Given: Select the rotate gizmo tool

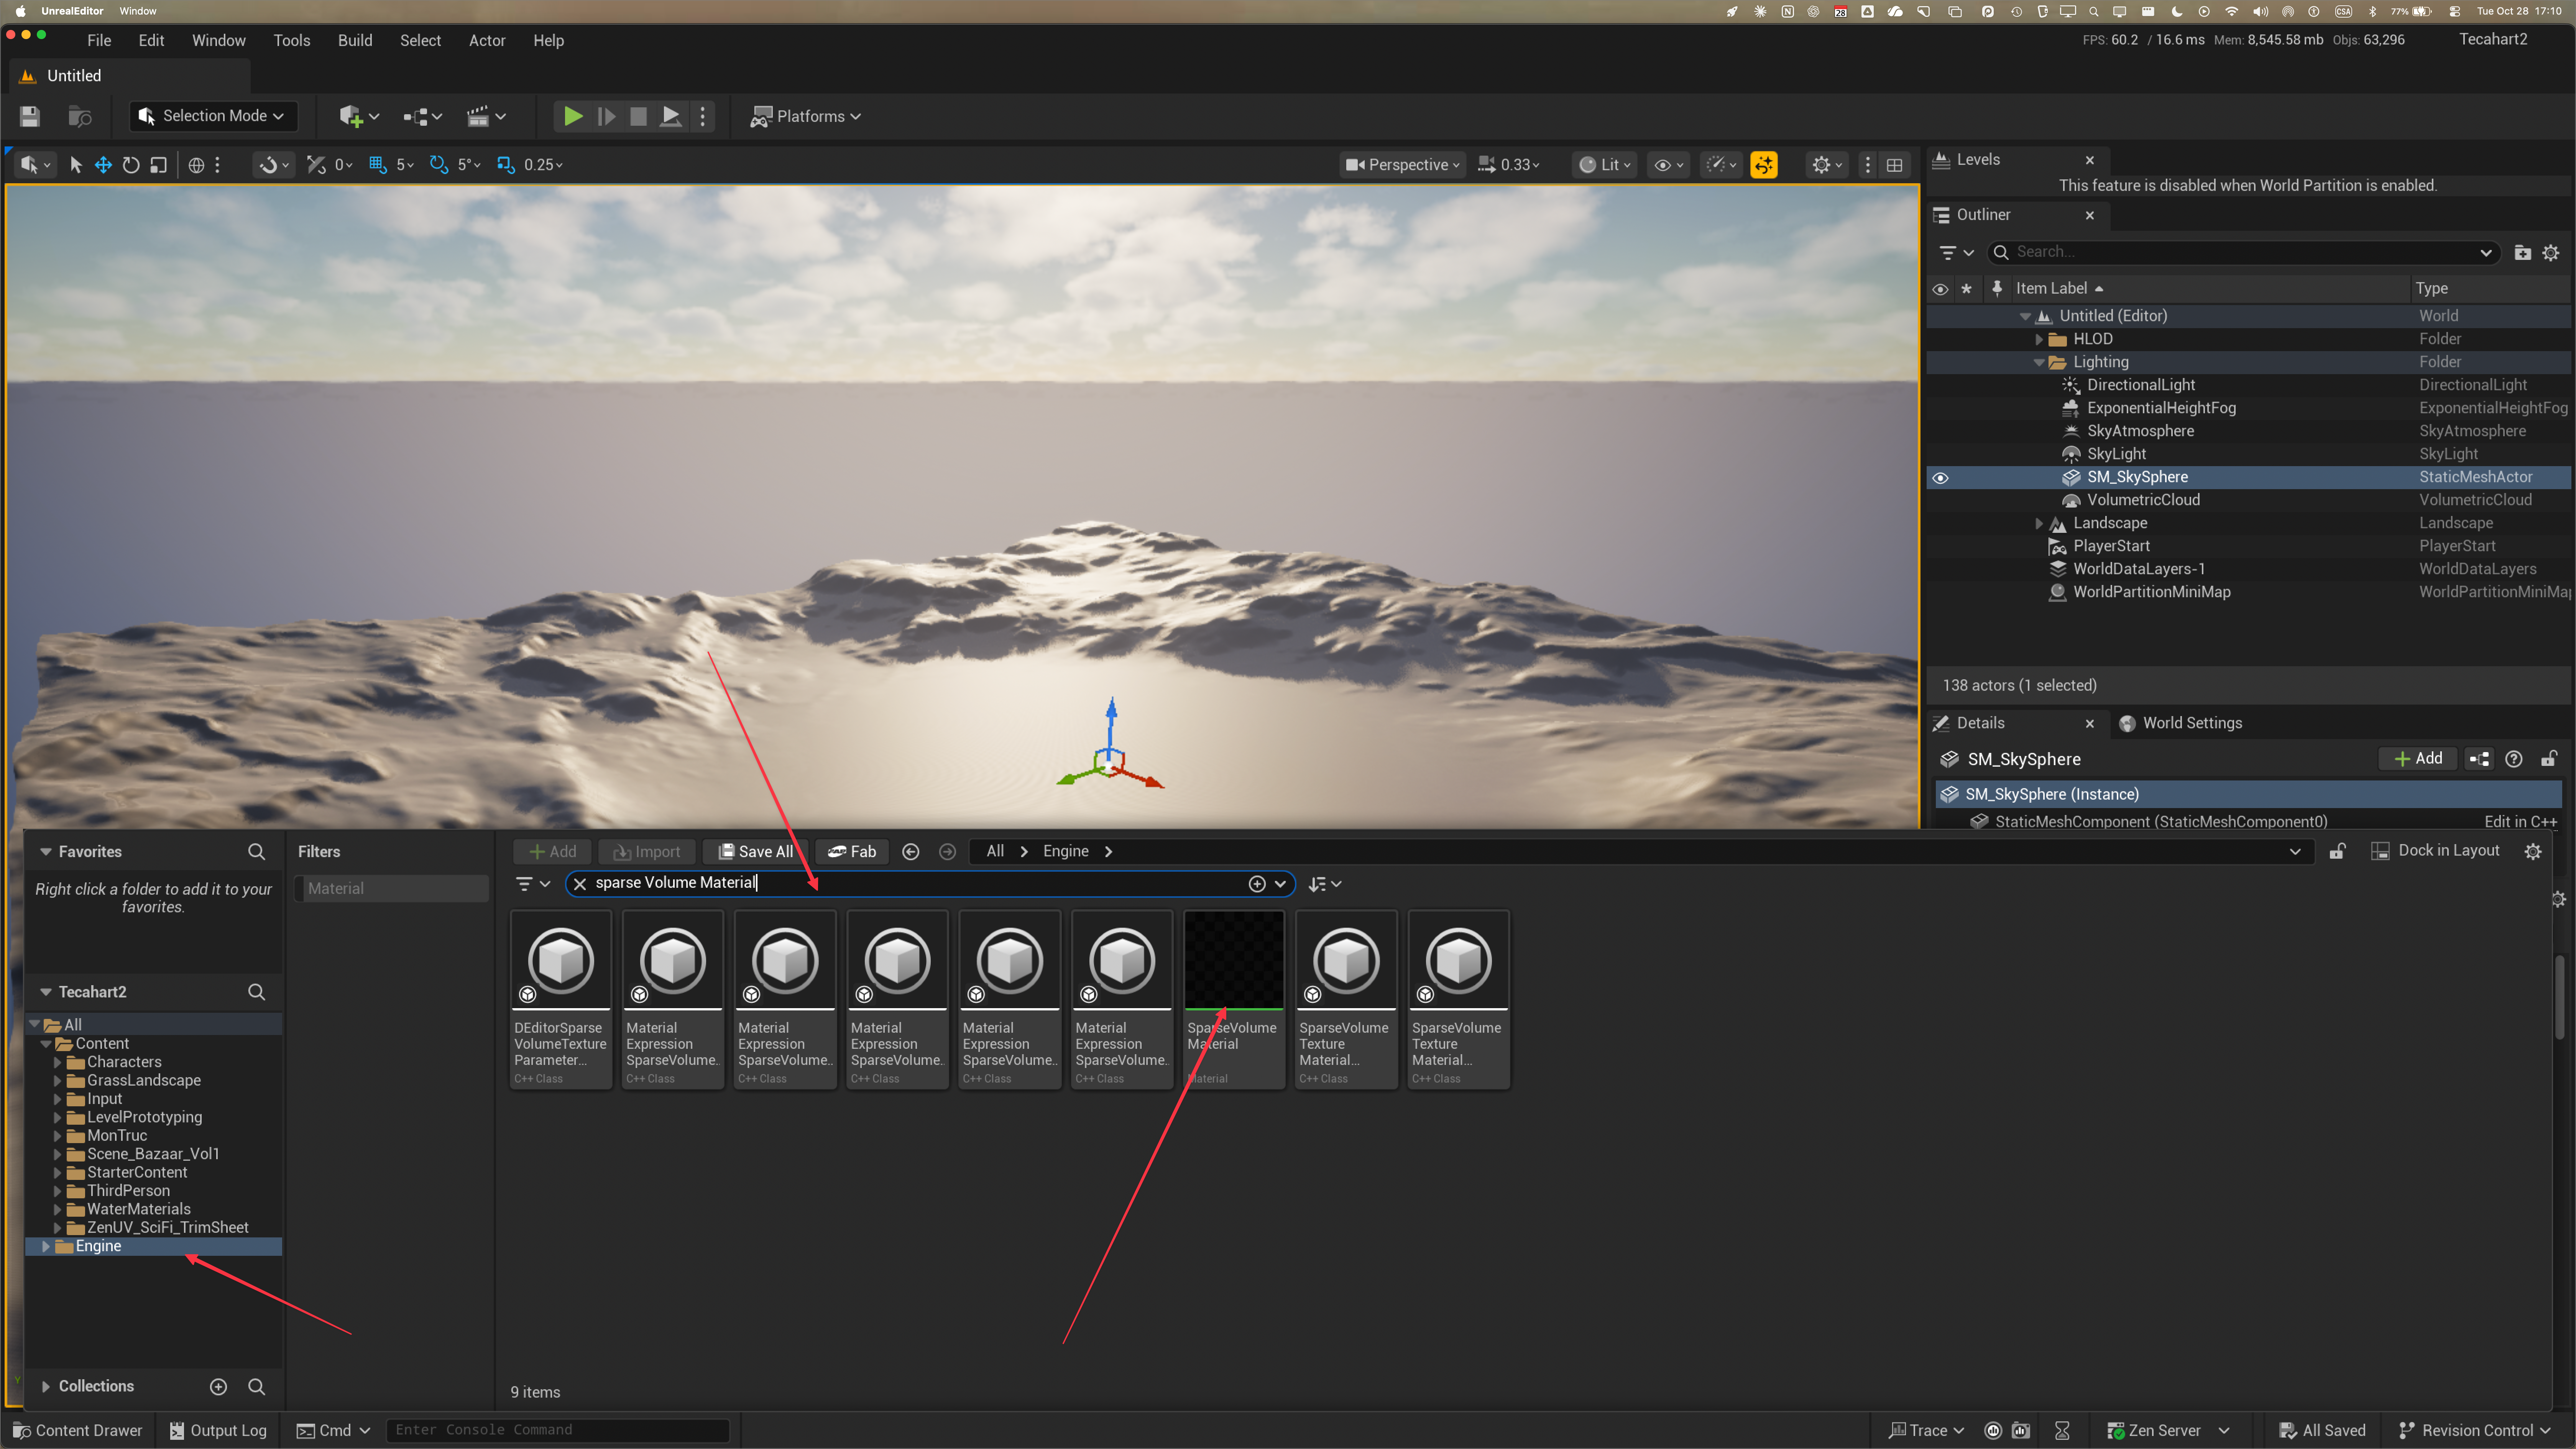Looking at the screenshot, I should (x=131, y=165).
